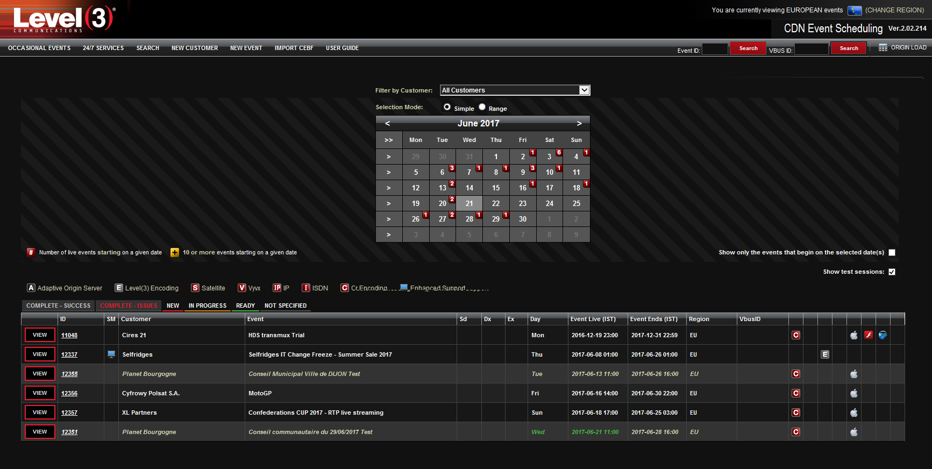Click VIEW button for event 11048
Image resolution: width=932 pixels, height=469 pixels.
(40, 335)
